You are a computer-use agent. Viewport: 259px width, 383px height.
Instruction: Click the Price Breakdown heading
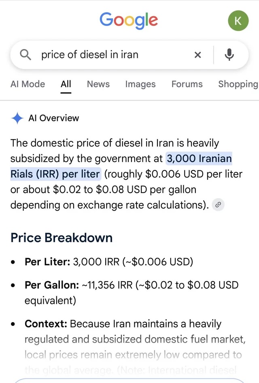pos(62,238)
